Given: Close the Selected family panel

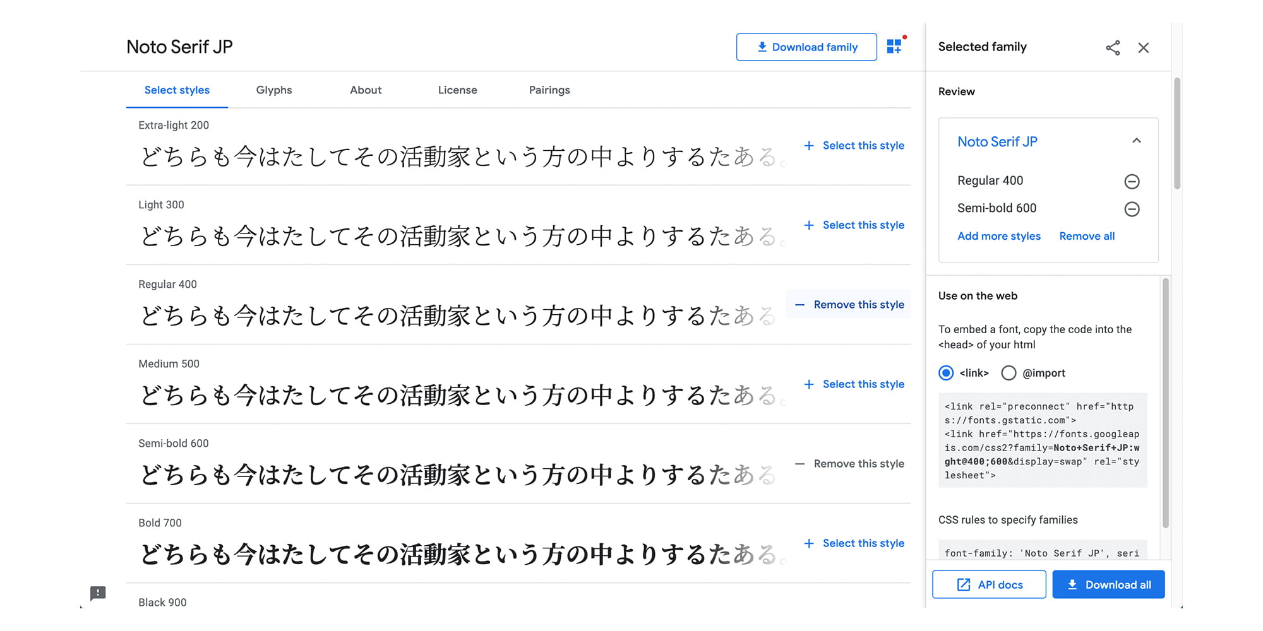Looking at the screenshot, I should [x=1144, y=48].
